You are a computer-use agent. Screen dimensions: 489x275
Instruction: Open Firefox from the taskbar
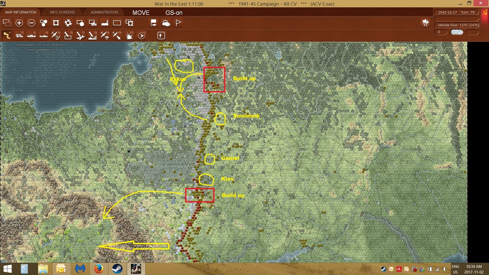98,269
